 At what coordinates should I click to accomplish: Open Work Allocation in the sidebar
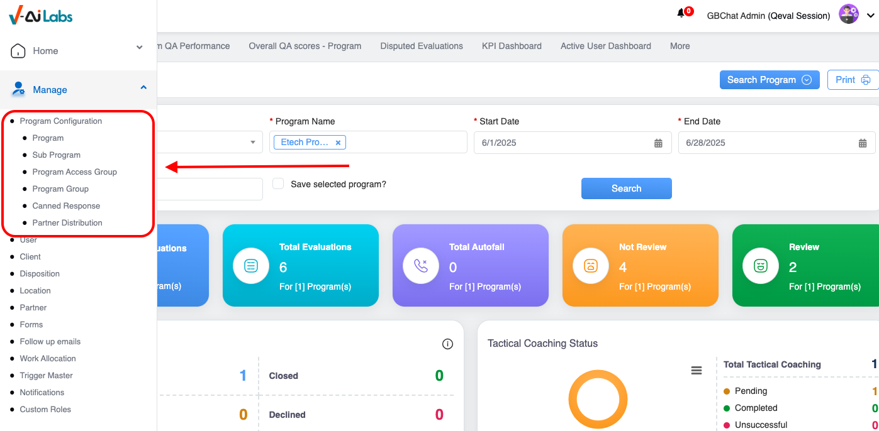[48, 359]
